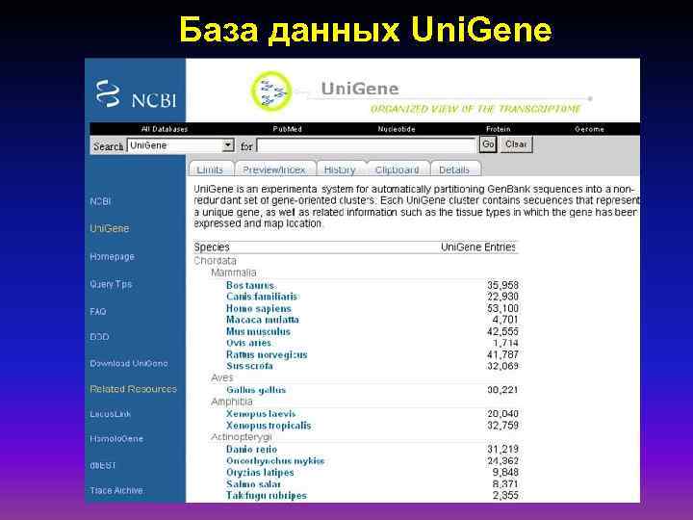
Task: Open All Databases in black menu bar
Action: point(165,129)
